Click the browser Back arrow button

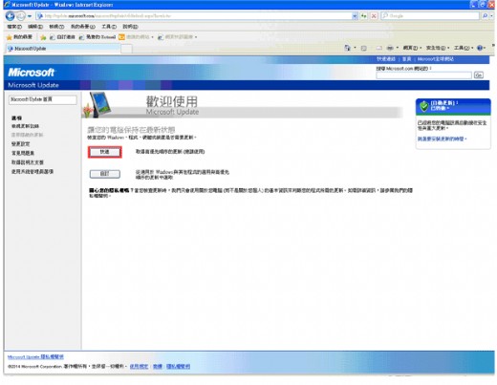pos(11,15)
